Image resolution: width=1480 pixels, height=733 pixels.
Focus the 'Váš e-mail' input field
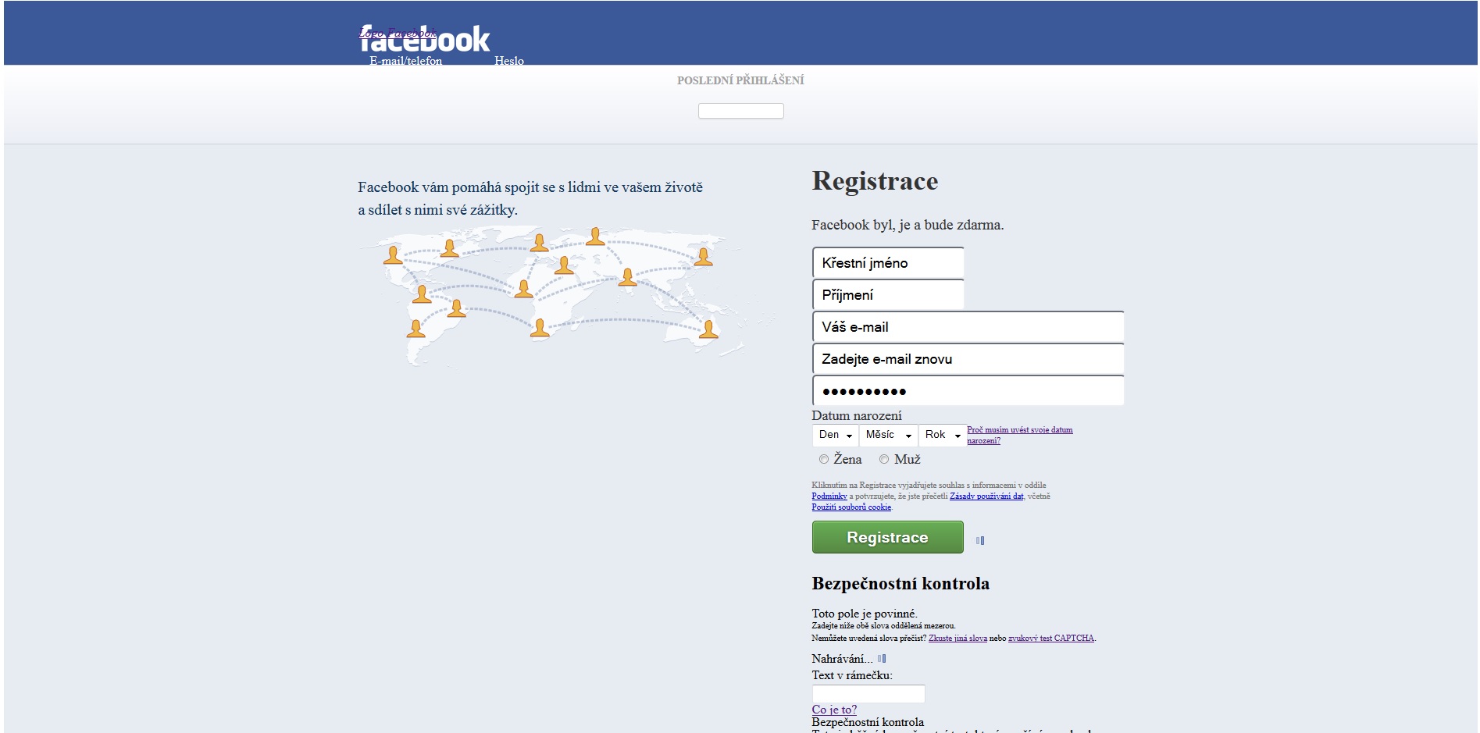click(968, 327)
